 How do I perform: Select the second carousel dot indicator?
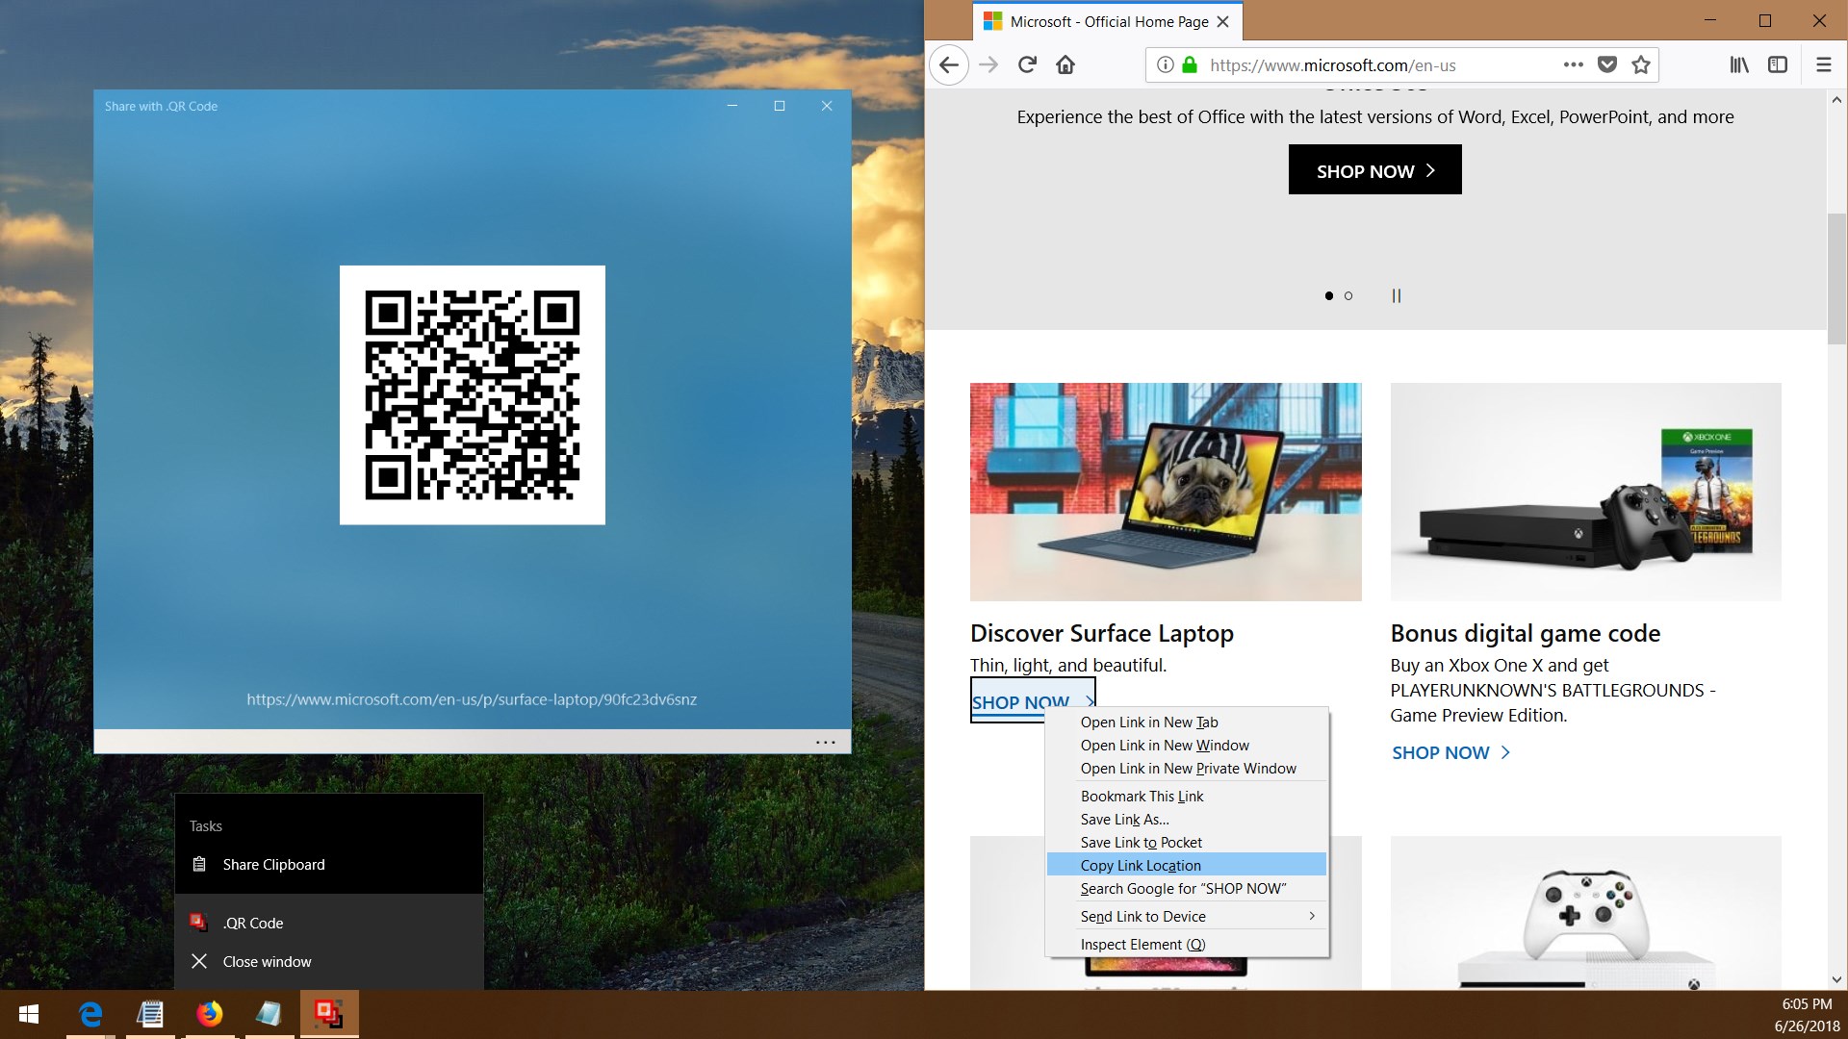(x=1347, y=293)
